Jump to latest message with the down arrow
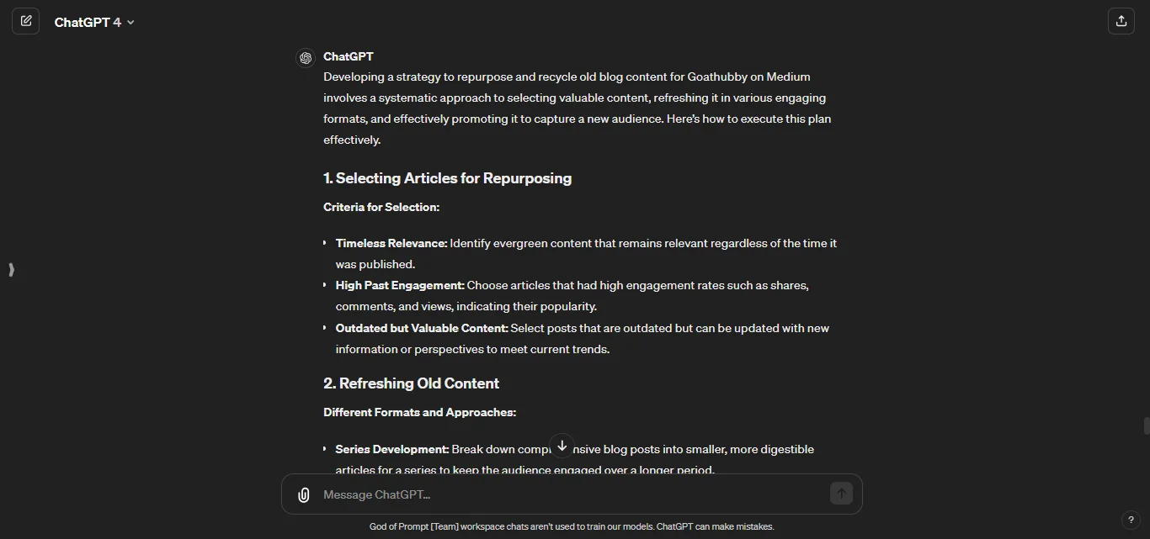Image resolution: width=1150 pixels, height=539 pixels. pyautogui.click(x=562, y=445)
